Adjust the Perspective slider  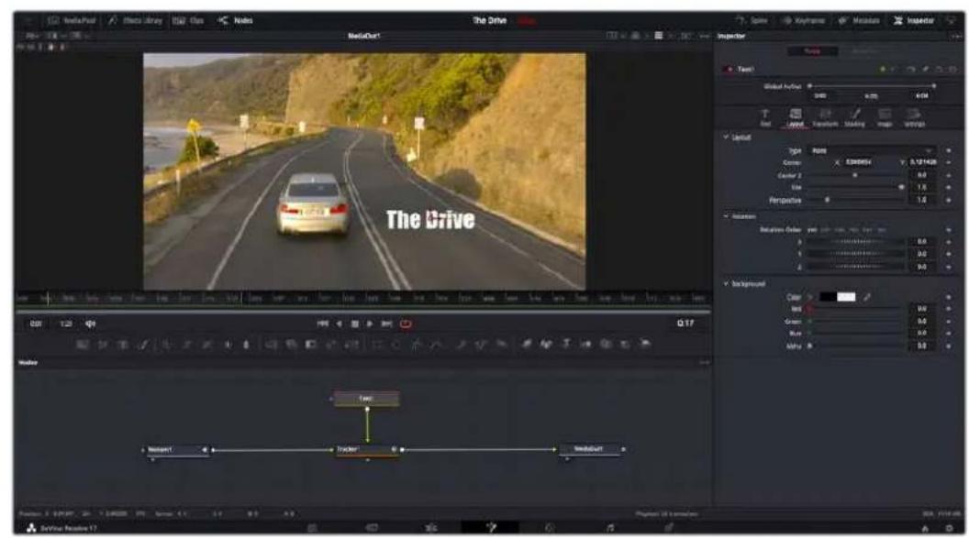click(855, 201)
